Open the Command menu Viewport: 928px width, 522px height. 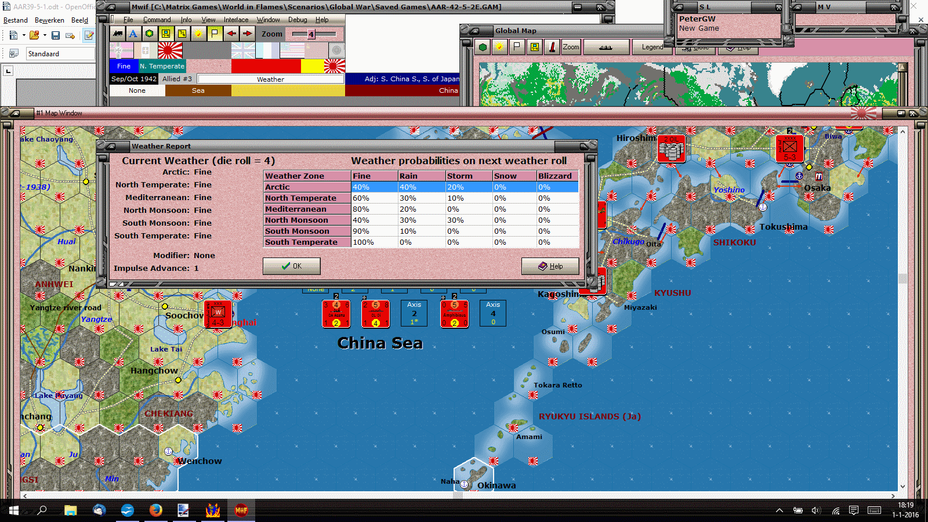pyautogui.click(x=157, y=20)
